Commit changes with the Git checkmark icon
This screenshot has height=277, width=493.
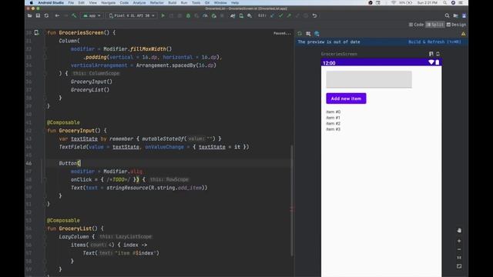(280, 15)
